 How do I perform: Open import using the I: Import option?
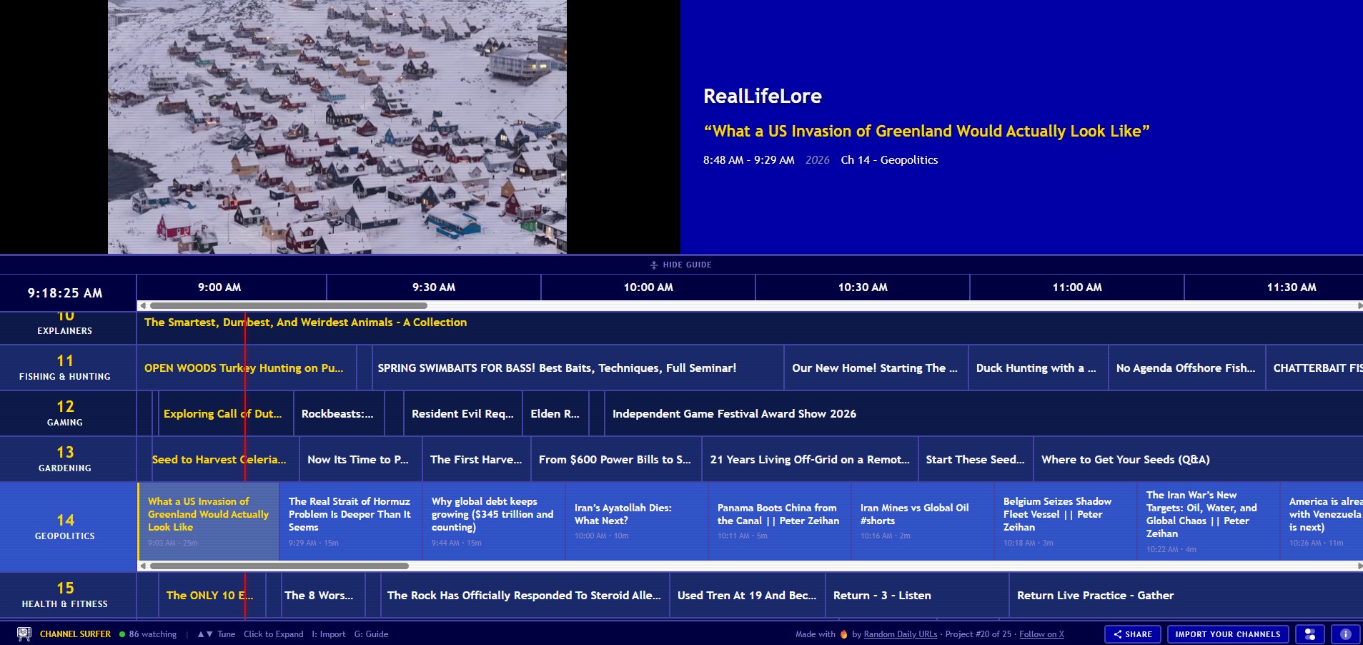coord(329,634)
